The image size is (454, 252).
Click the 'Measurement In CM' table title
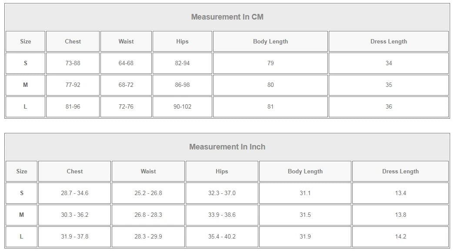(227, 17)
